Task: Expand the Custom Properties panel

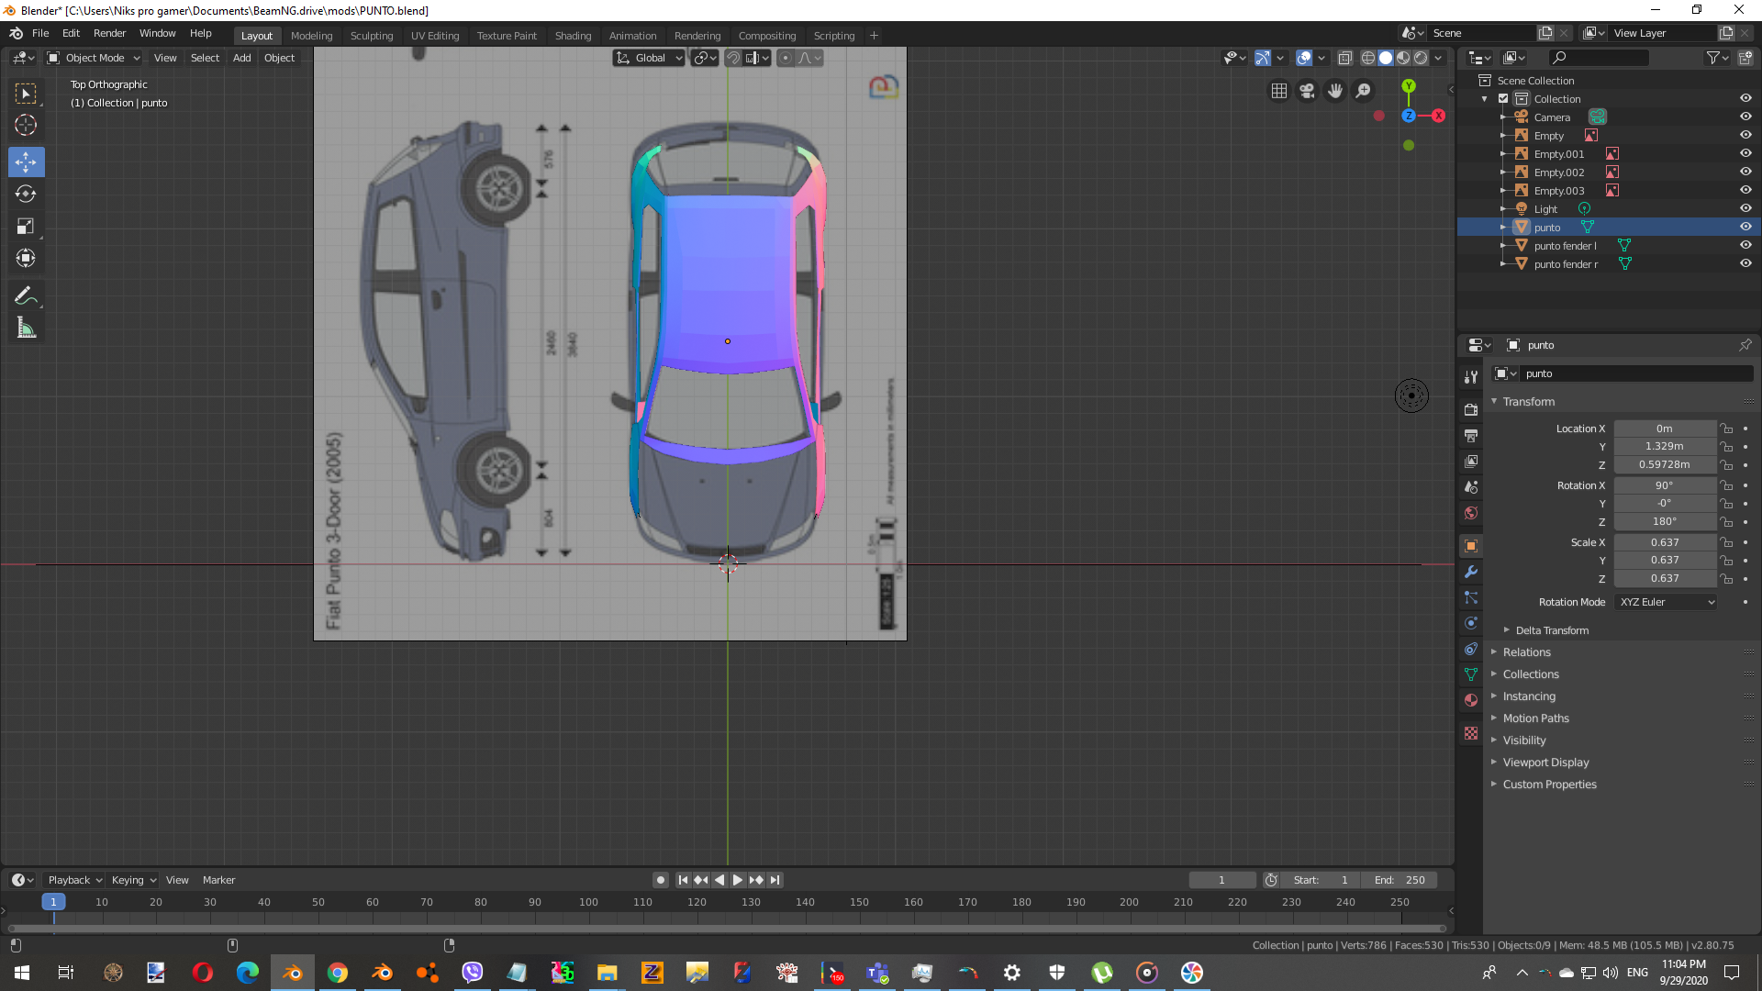Action: pyautogui.click(x=1548, y=785)
